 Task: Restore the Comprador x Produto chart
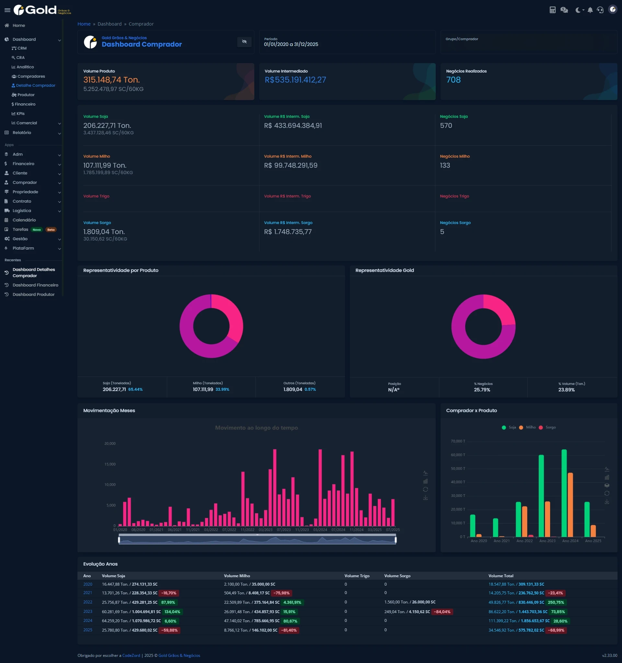[607, 493]
